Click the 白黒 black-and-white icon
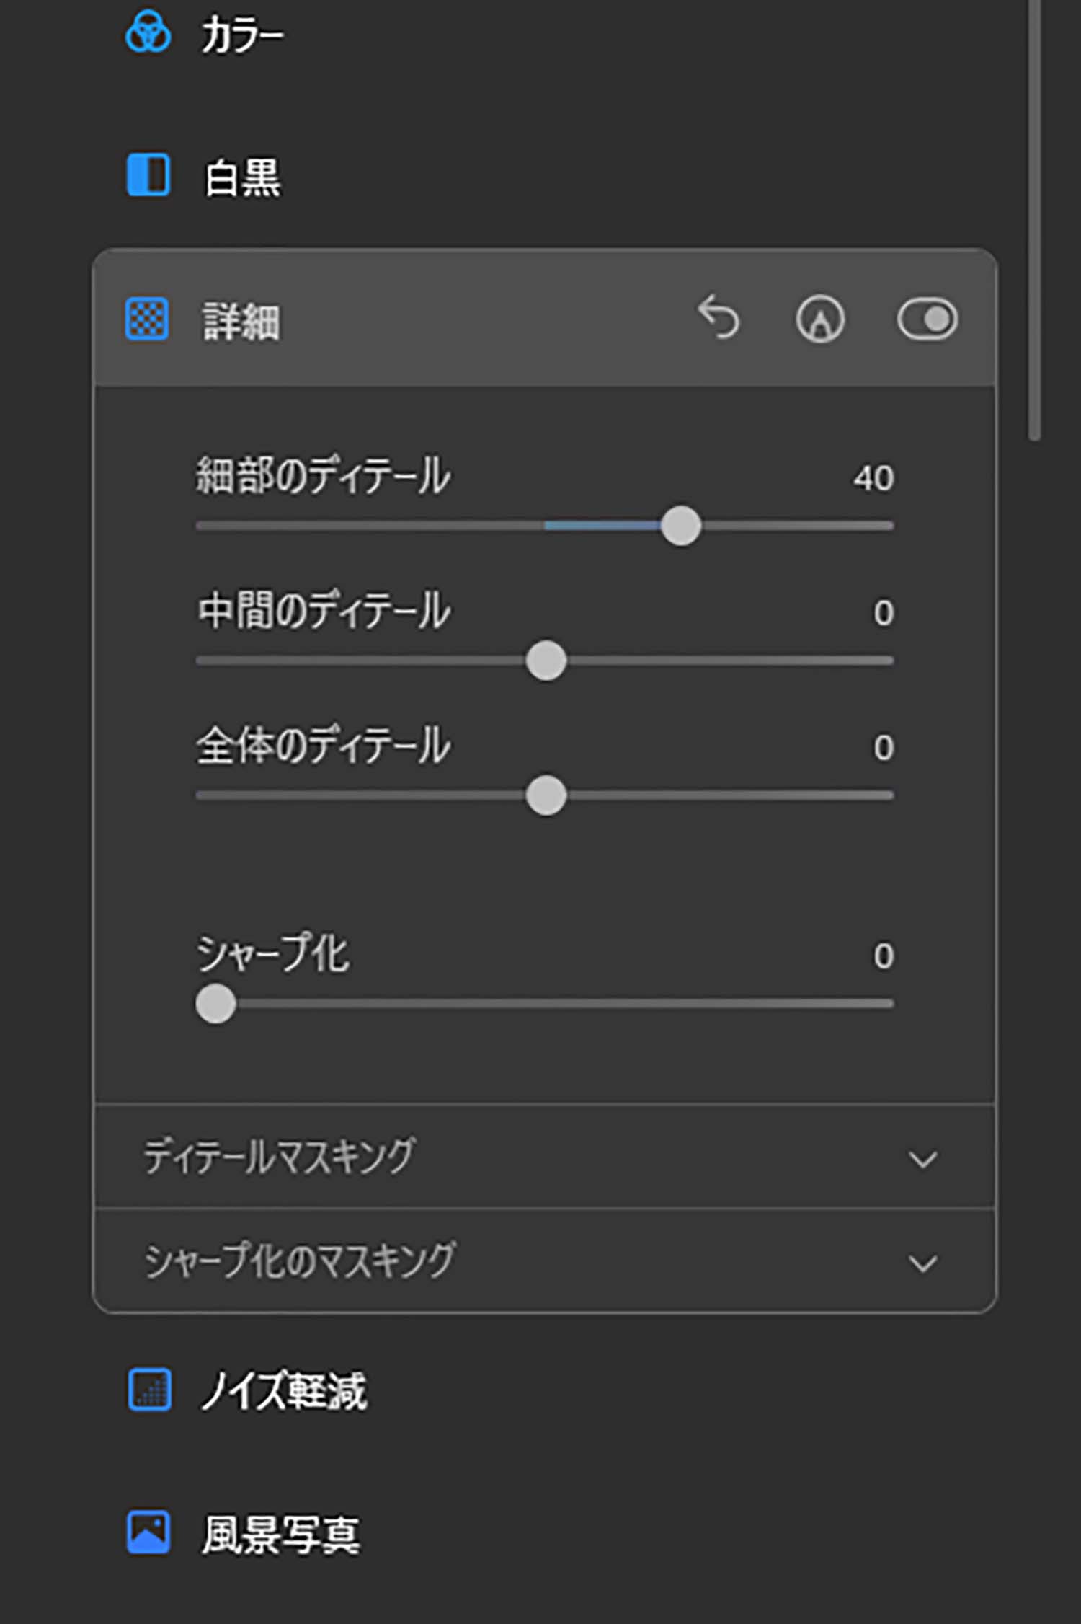This screenshot has width=1081, height=1624. 148,175
